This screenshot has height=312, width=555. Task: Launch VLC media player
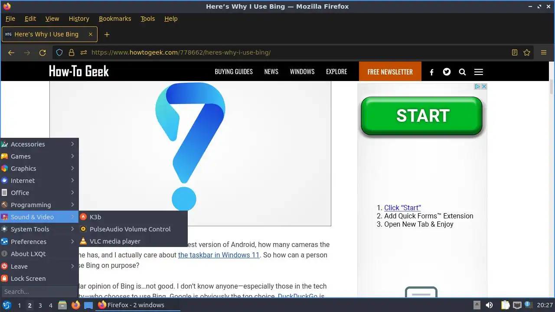point(133,241)
